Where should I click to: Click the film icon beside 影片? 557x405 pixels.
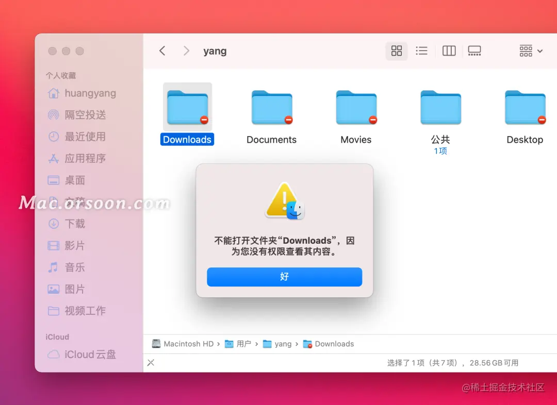(53, 246)
